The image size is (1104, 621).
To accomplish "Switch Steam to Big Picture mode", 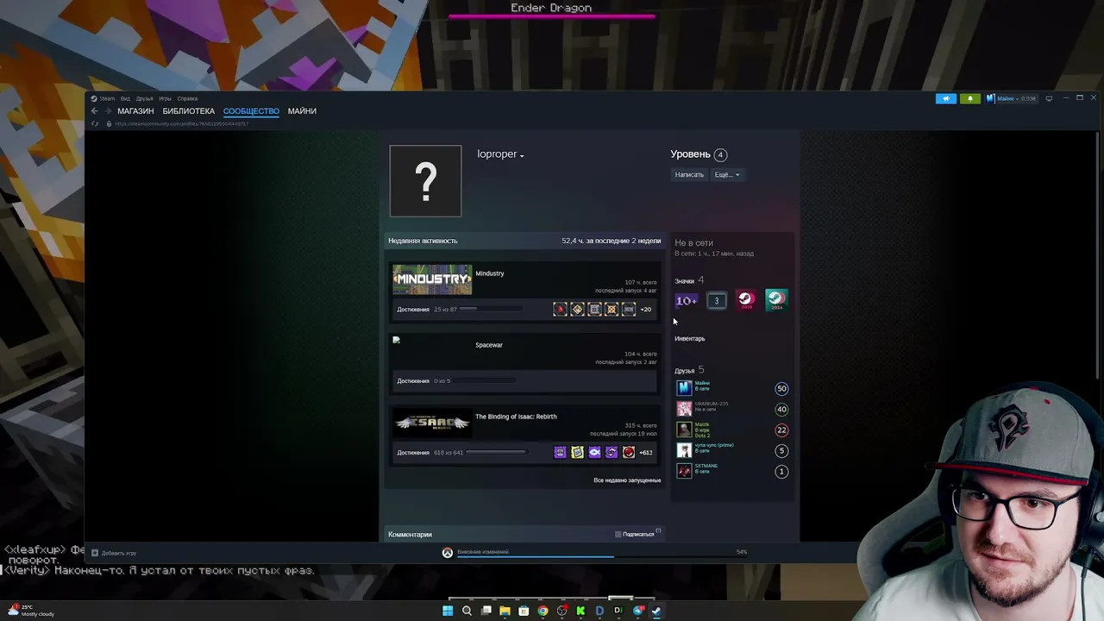I will point(1049,98).
